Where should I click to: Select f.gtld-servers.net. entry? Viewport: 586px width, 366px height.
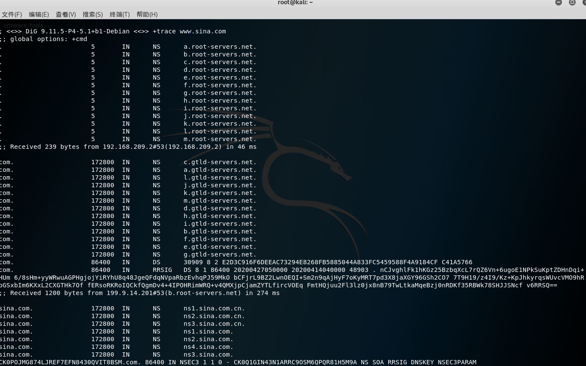(220, 239)
